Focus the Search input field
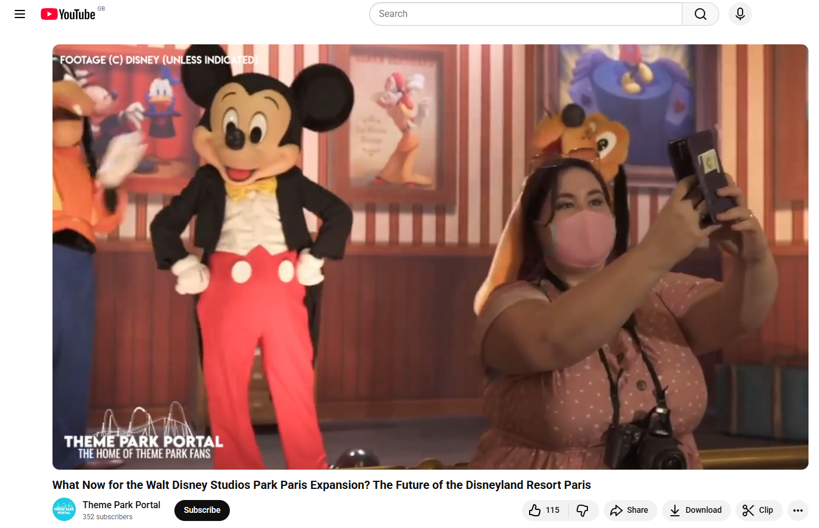Viewport: 819px width, 528px height. pyautogui.click(x=525, y=14)
